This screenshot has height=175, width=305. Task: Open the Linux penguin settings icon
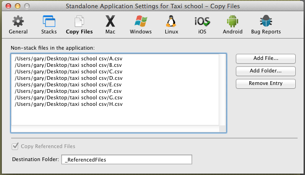(x=171, y=21)
